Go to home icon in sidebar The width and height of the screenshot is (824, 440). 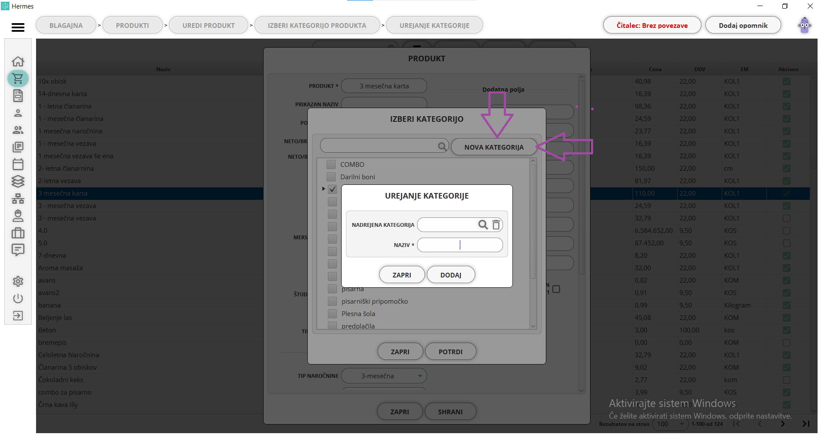point(18,61)
